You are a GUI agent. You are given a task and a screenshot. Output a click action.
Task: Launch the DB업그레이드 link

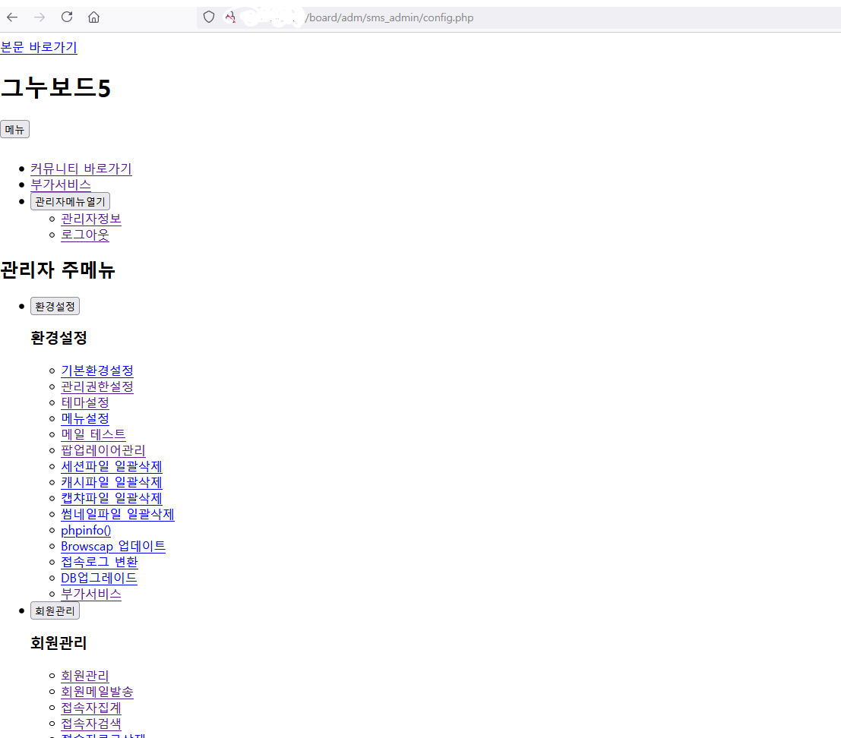pyautogui.click(x=99, y=579)
